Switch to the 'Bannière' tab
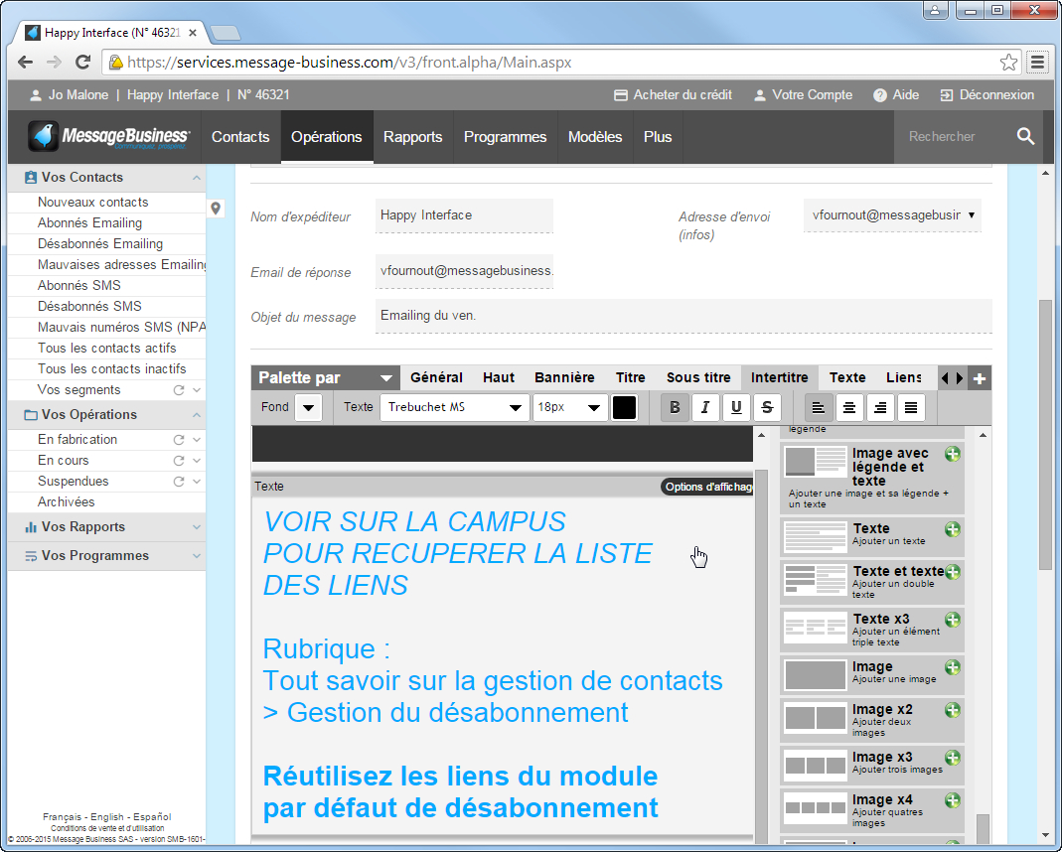The image size is (1062, 852). [x=564, y=377]
